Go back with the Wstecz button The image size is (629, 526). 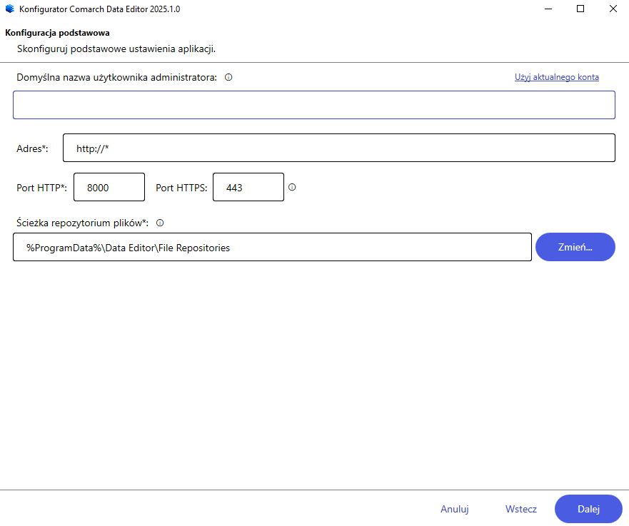(521, 509)
